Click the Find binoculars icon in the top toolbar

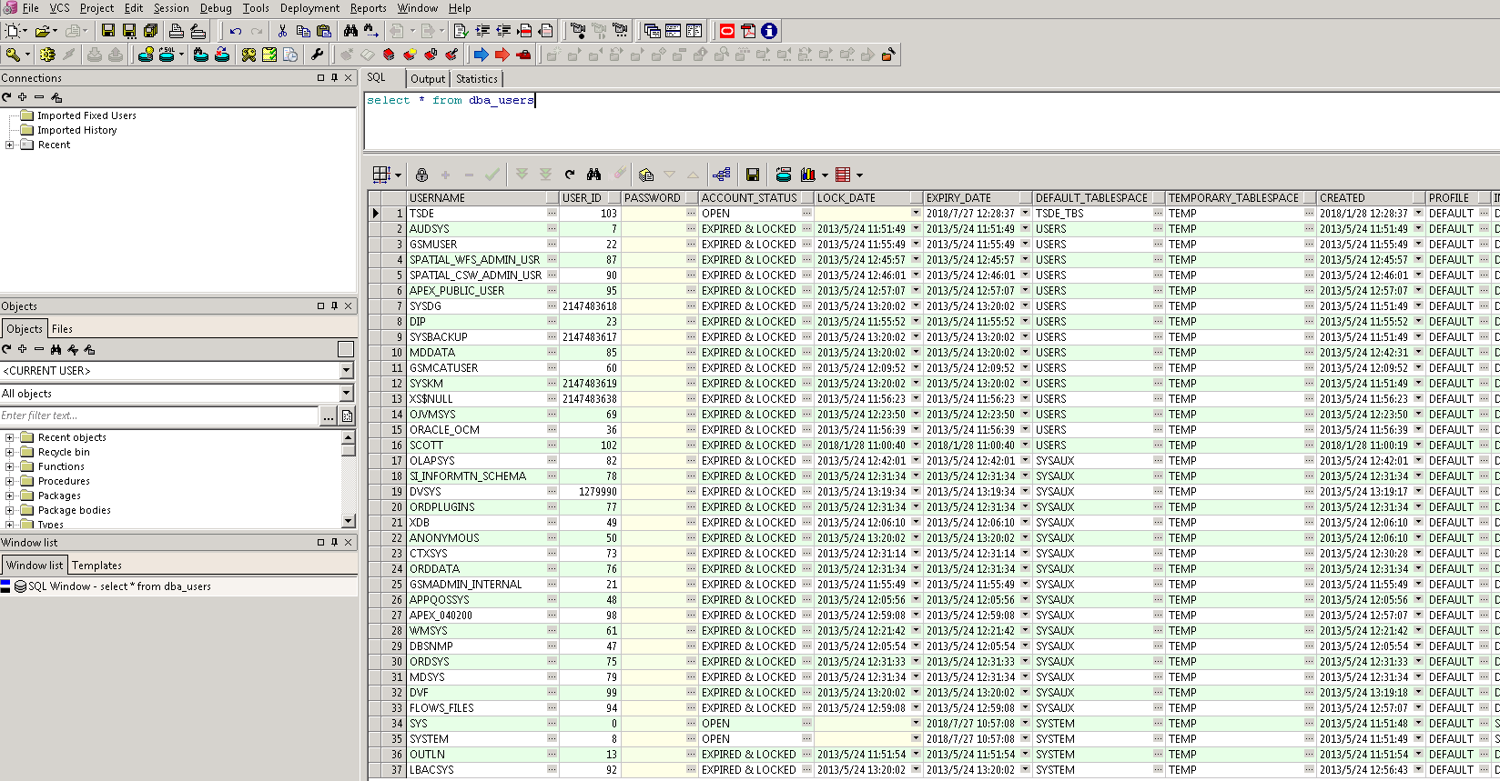tap(350, 31)
